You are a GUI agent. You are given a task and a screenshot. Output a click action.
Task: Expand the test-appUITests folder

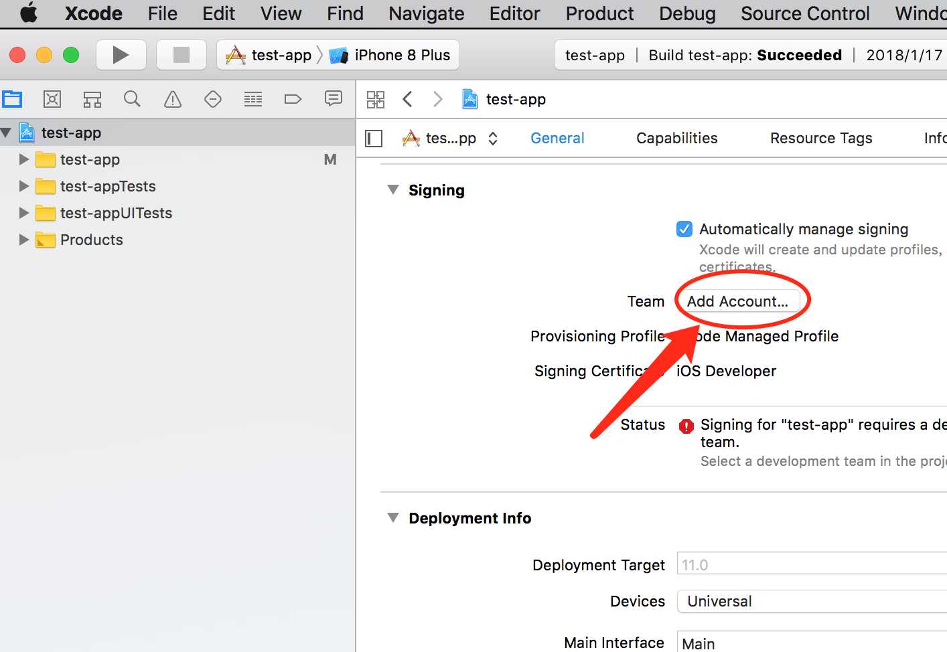point(24,213)
